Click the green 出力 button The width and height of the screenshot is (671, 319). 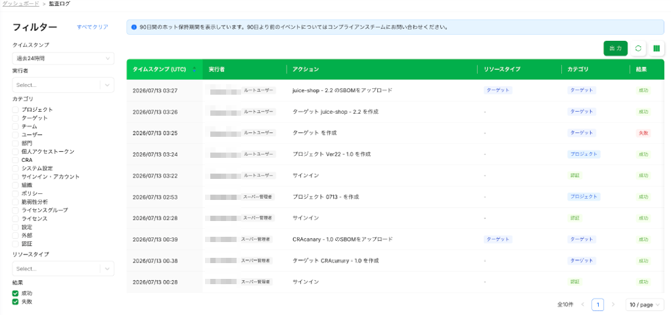615,49
